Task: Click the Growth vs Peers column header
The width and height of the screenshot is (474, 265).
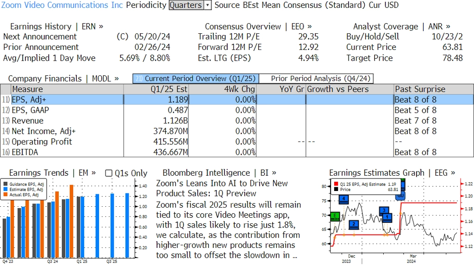Action: 350,89
